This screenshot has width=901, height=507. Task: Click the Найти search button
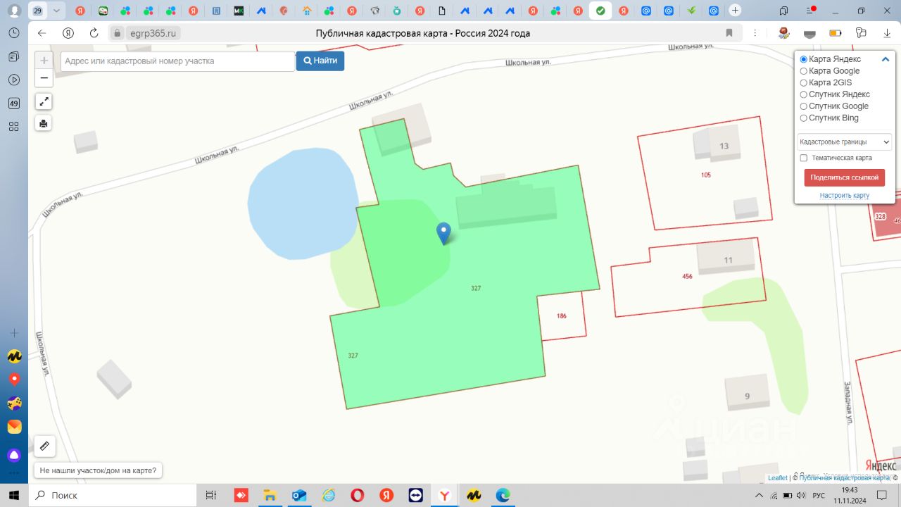pyautogui.click(x=320, y=61)
